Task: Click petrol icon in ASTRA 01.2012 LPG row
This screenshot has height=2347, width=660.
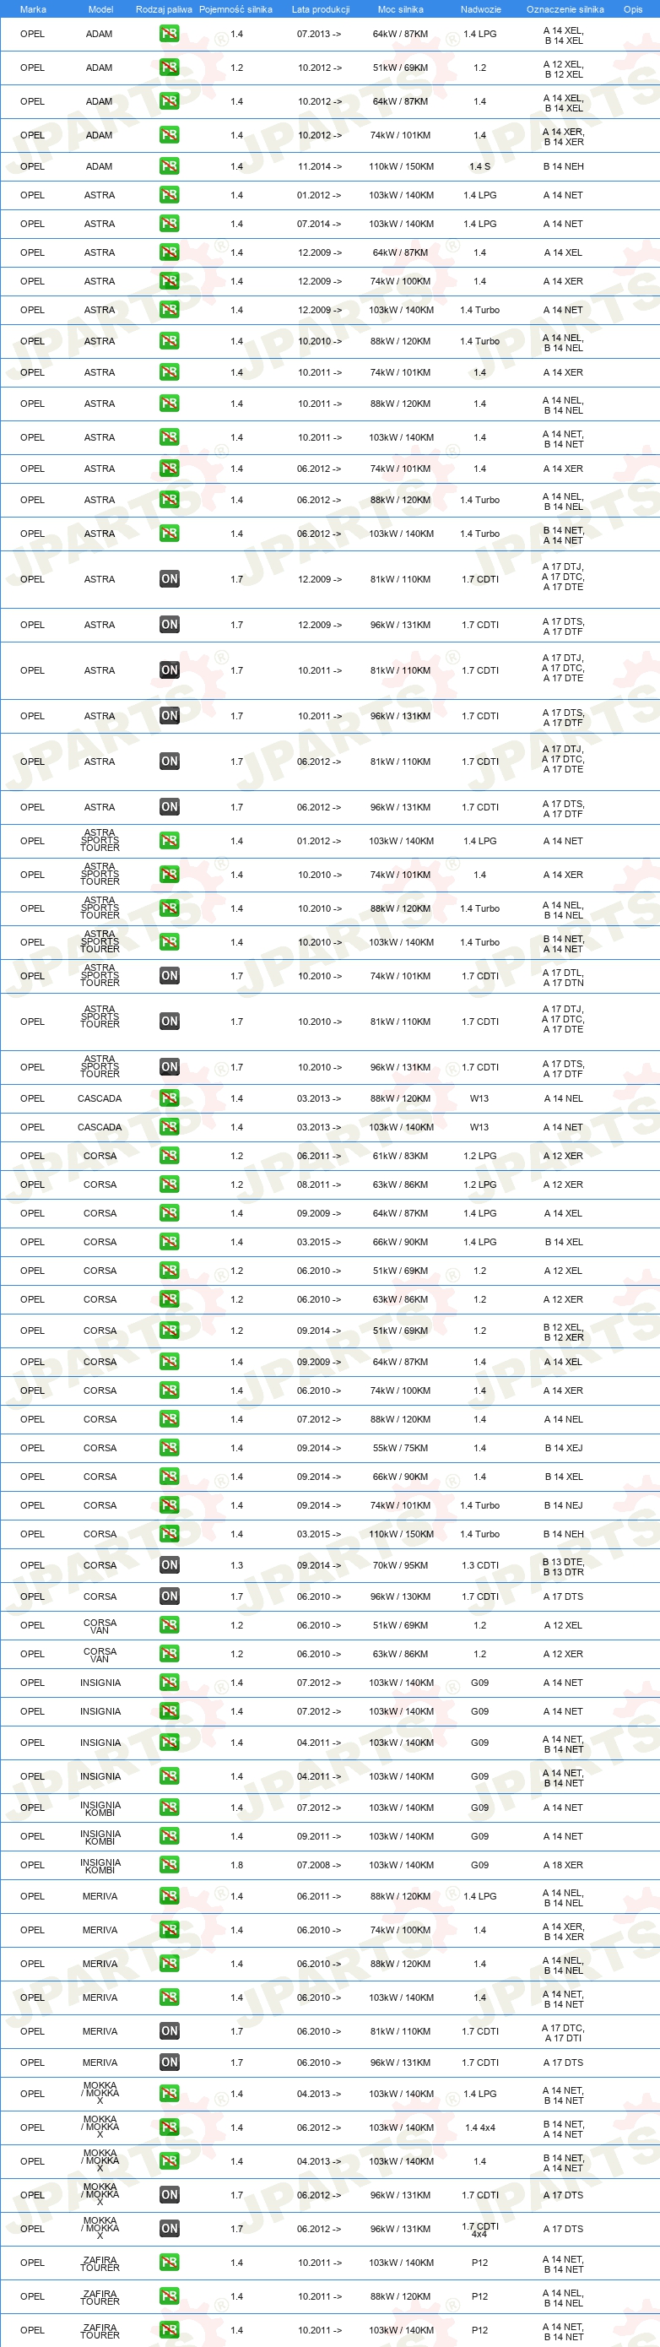Action: [170, 195]
